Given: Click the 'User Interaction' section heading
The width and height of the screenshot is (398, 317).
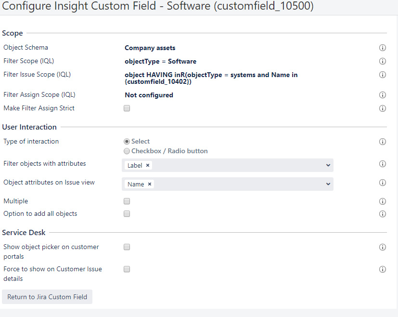Looking at the screenshot, I should click(29, 127).
